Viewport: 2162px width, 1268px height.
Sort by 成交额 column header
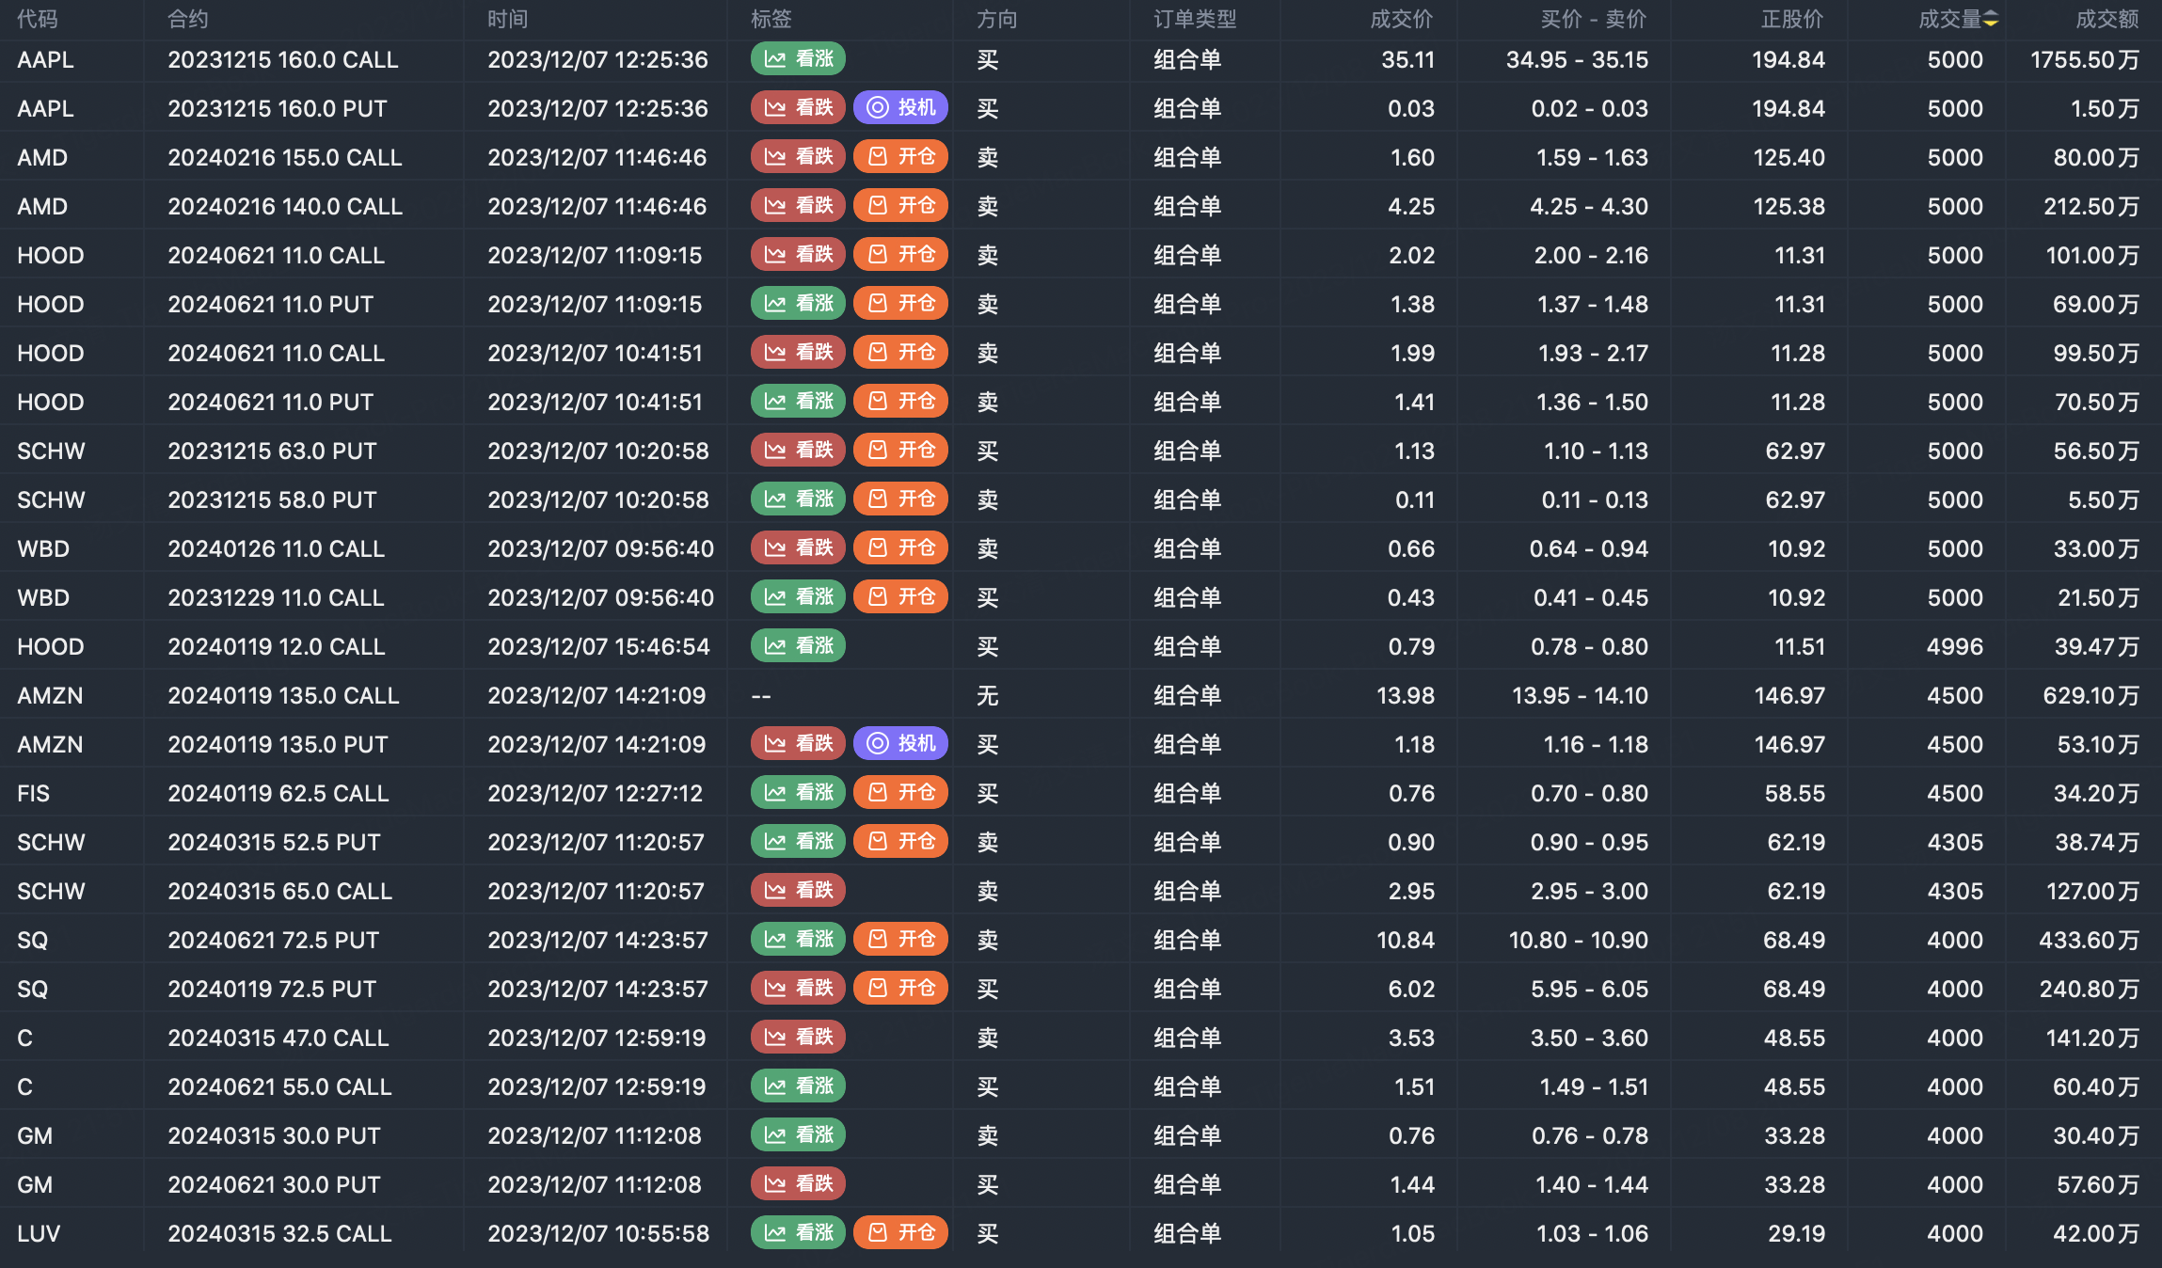[x=2106, y=20]
